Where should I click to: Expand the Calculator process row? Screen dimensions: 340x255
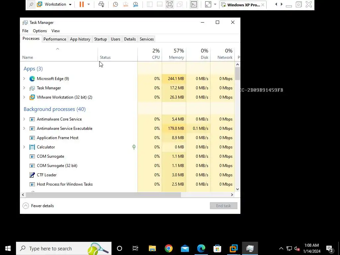[24, 147]
